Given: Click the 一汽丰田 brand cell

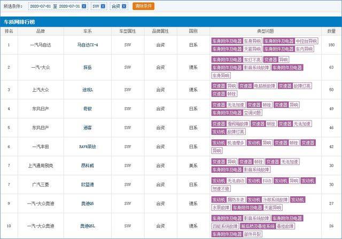Looking at the screenshot, I should click(x=41, y=147).
